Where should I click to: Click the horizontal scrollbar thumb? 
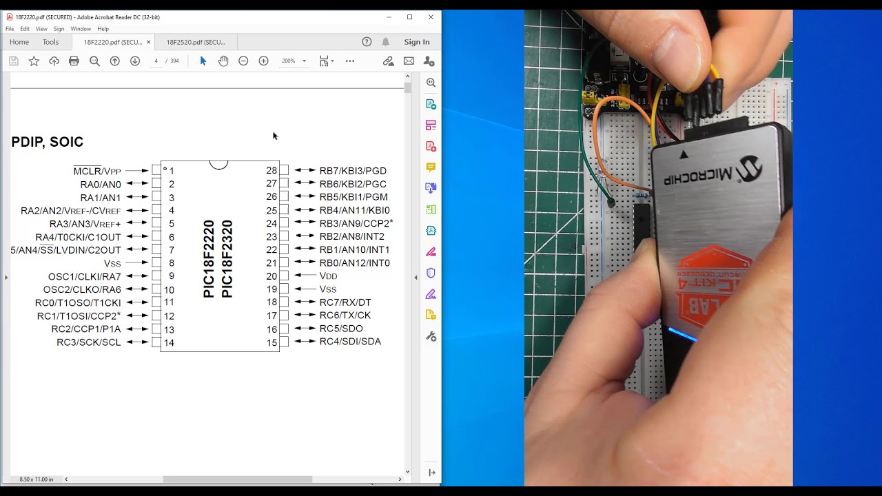(x=238, y=479)
